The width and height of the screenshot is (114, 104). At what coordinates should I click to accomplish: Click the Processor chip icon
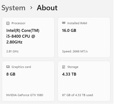click(x=8, y=23)
